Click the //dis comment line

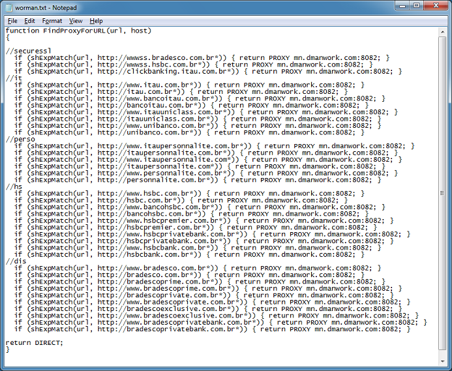pyautogui.click(x=16, y=261)
